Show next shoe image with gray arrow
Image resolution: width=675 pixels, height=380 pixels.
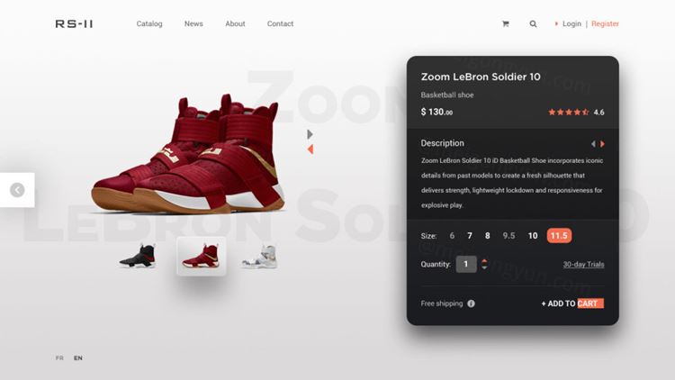tap(310, 134)
